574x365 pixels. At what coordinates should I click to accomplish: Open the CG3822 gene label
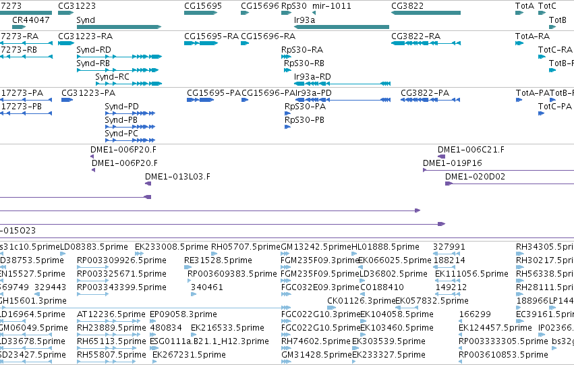407,6
